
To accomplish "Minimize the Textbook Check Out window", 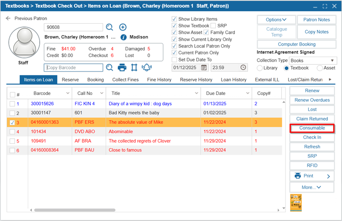I will (315, 6).
